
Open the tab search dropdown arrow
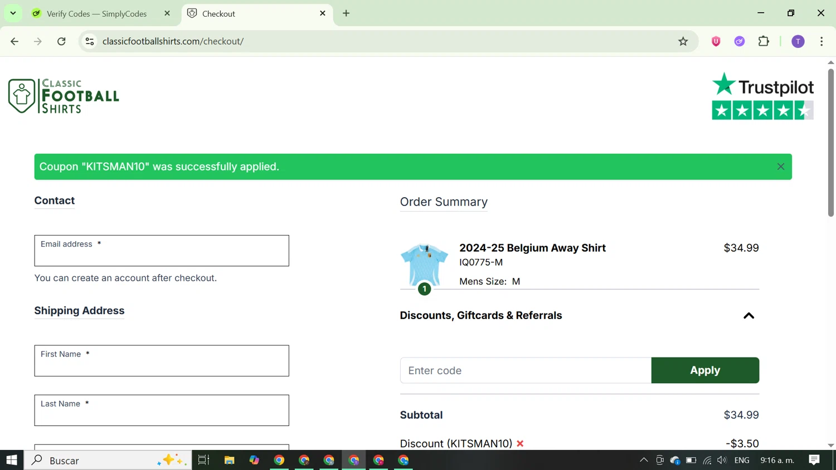13,13
